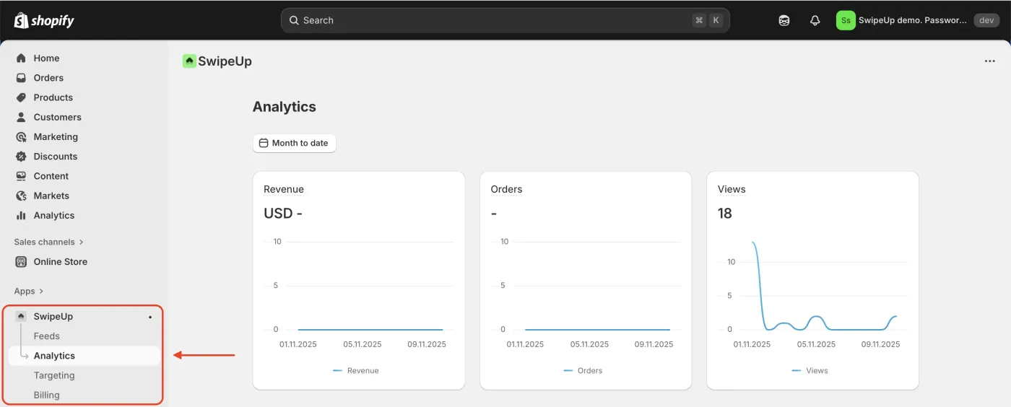Click the Customers person icon

(x=21, y=117)
